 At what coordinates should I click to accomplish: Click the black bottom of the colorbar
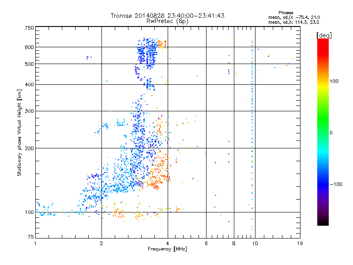323,222
